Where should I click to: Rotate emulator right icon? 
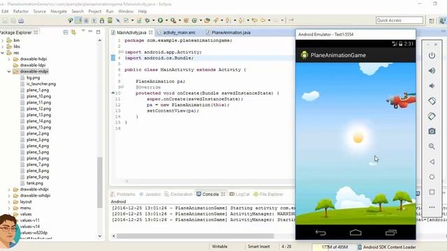point(432,116)
